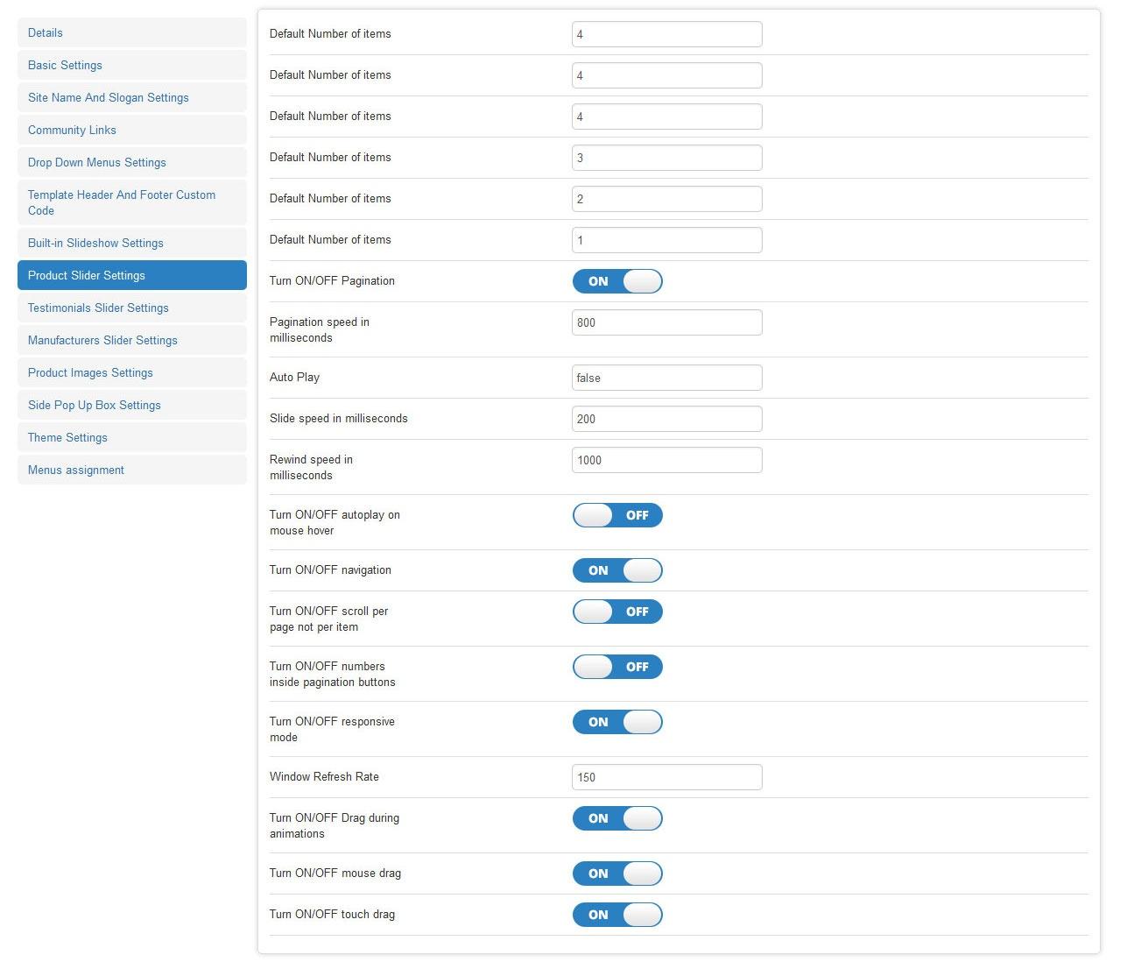Toggle numbers inside pagination buttons
Screen dimensions: 1127x969
[x=617, y=667]
